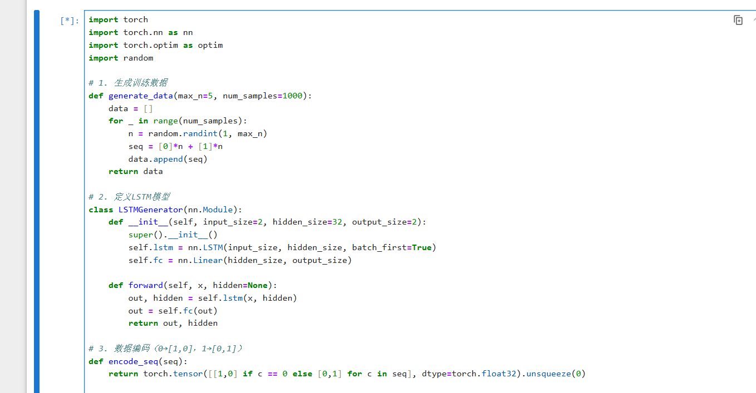
Task: Click the 'super().__init__()' line
Action: point(173,235)
